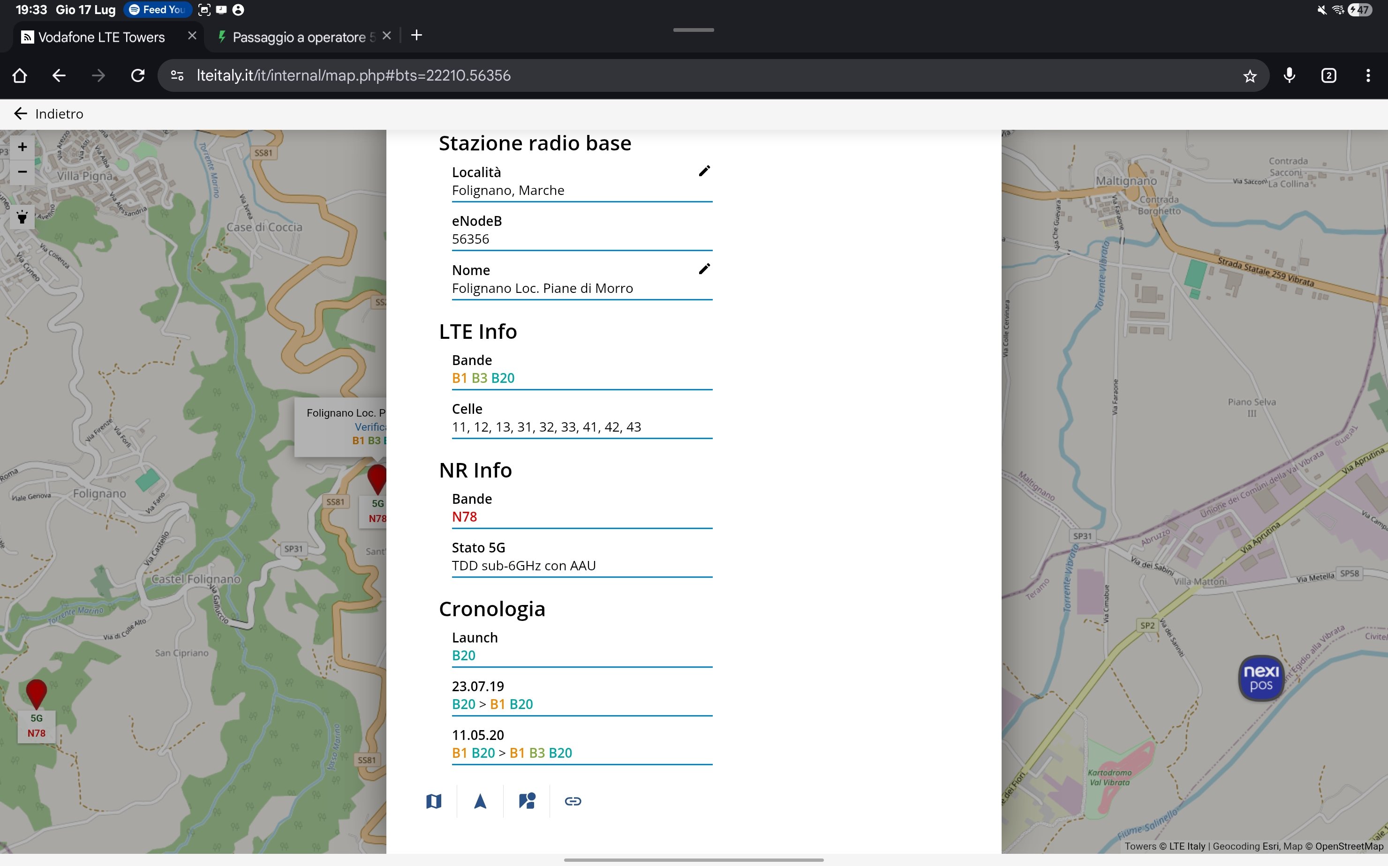Open the browser three-dot menu
The width and height of the screenshot is (1388, 866).
[x=1367, y=75]
